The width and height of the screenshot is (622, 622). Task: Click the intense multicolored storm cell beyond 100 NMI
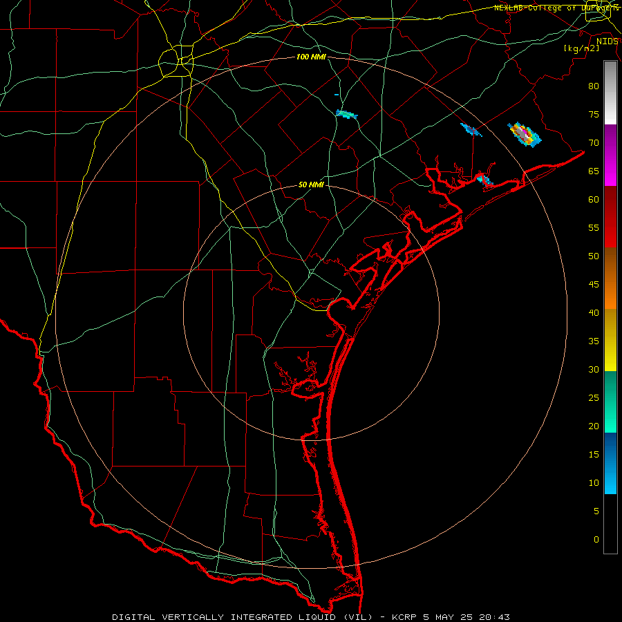(x=524, y=135)
